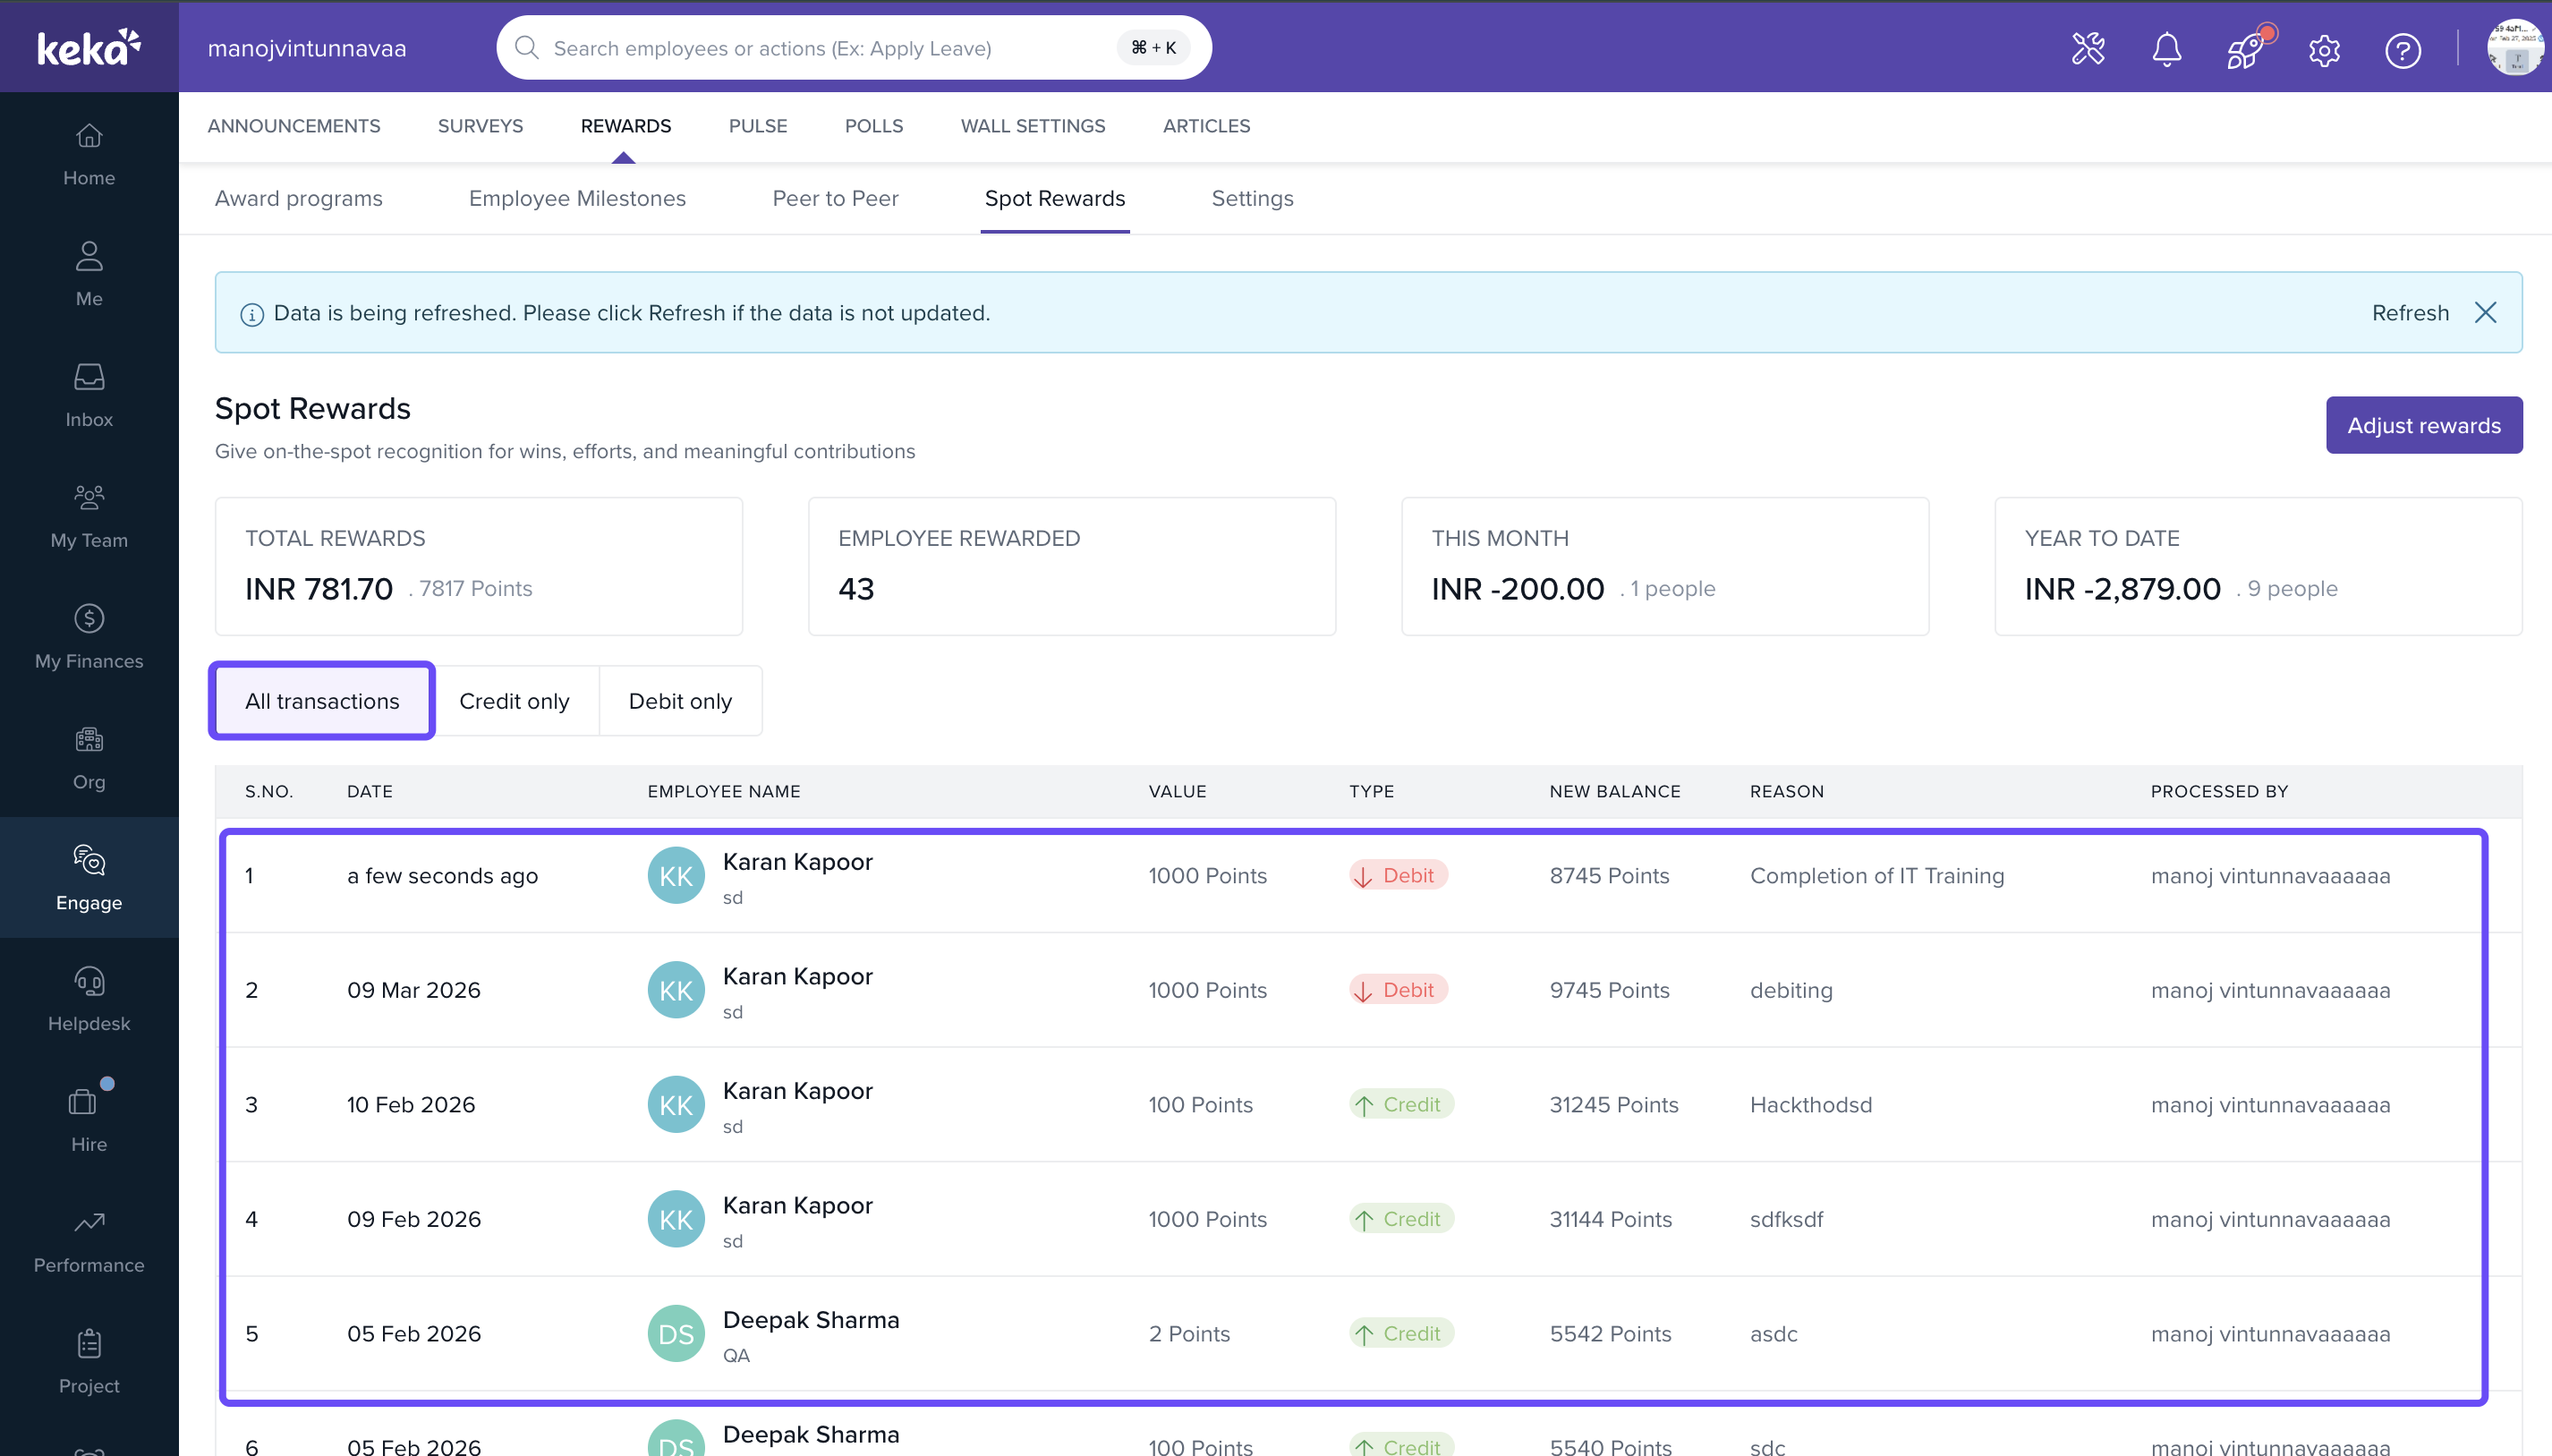
Task: Click the employee search input field
Action: (820, 48)
